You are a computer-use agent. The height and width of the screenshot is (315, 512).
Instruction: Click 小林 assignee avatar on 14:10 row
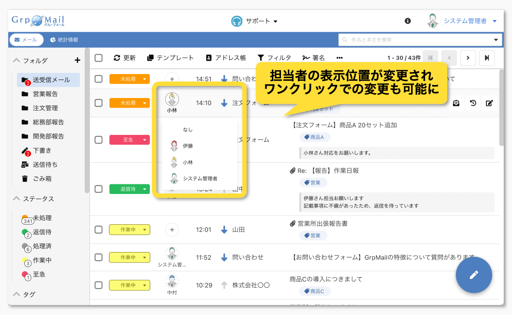pyautogui.click(x=172, y=99)
